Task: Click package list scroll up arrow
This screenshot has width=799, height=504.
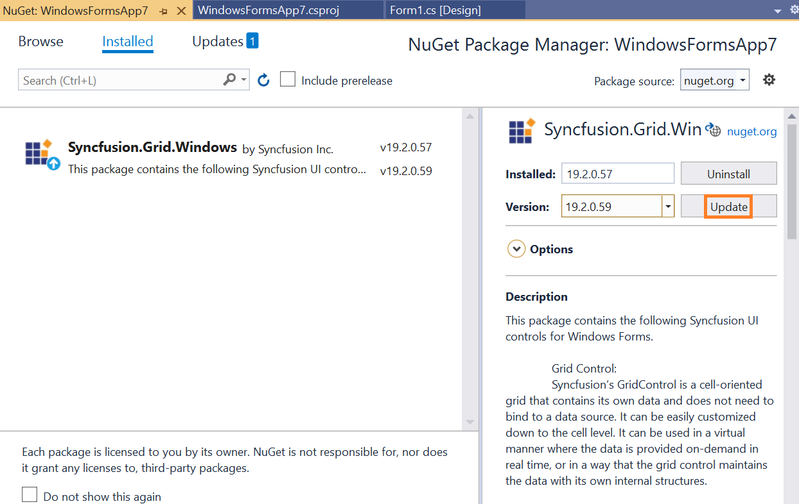Action: click(x=470, y=116)
